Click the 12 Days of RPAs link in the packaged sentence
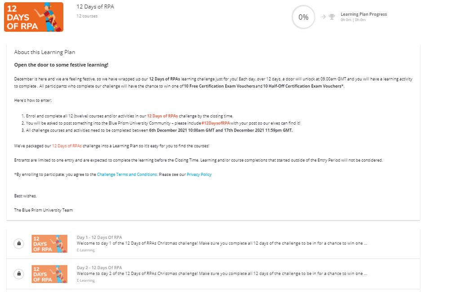Viewport: 449px width, 292px height. tap(67, 146)
